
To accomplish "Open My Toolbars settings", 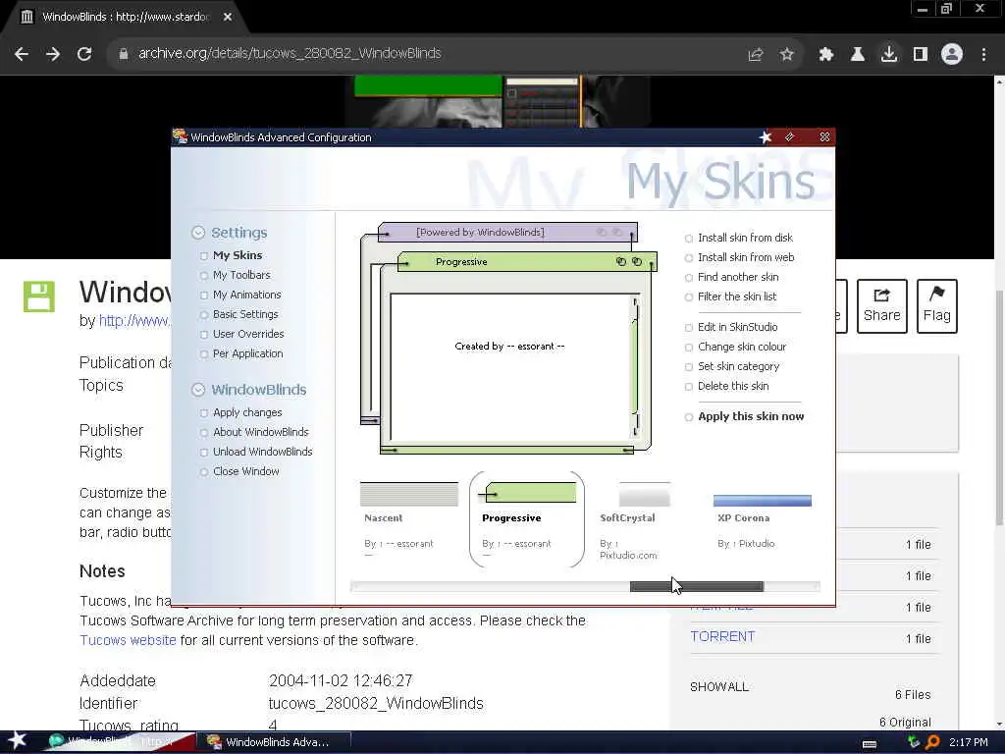I will pyautogui.click(x=241, y=275).
